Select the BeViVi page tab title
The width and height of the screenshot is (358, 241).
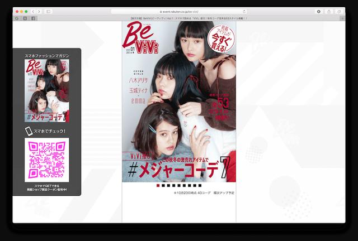pyautogui.click(x=189, y=18)
